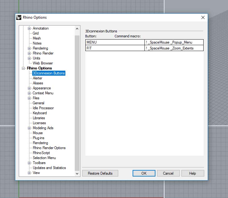This screenshot has height=198, width=228.
Task: Select Annotation in the tree
Action: click(41, 28)
